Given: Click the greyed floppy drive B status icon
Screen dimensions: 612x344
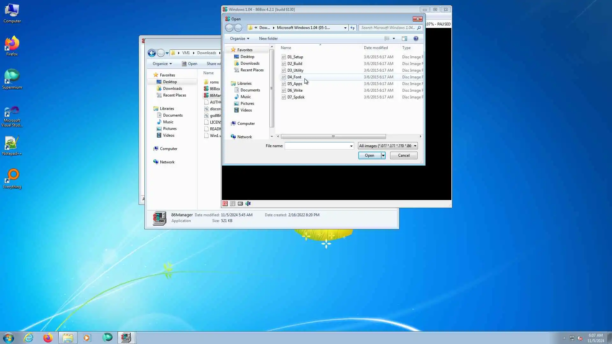Looking at the screenshot, I should [233, 204].
